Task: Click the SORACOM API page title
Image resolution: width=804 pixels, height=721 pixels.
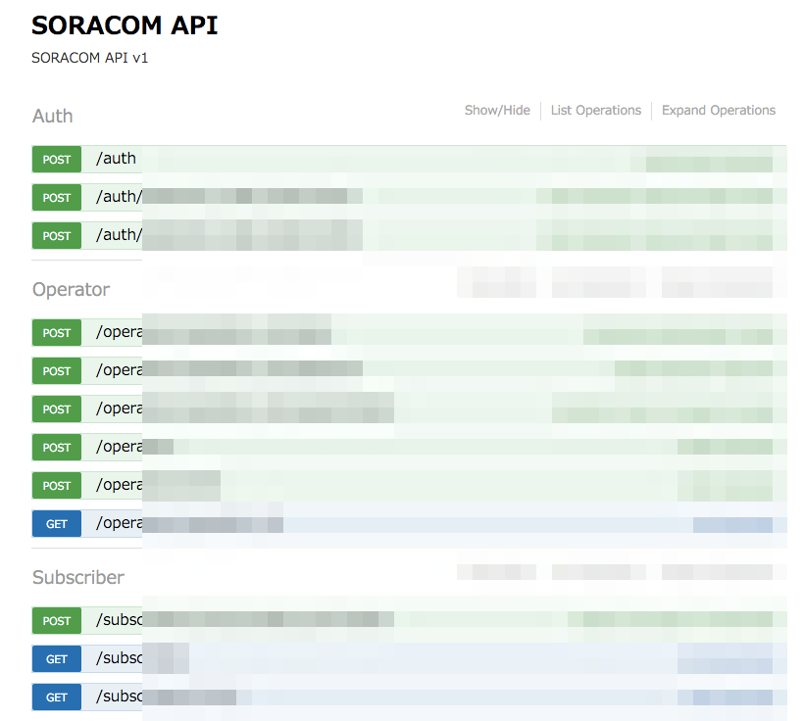Action: [125, 25]
